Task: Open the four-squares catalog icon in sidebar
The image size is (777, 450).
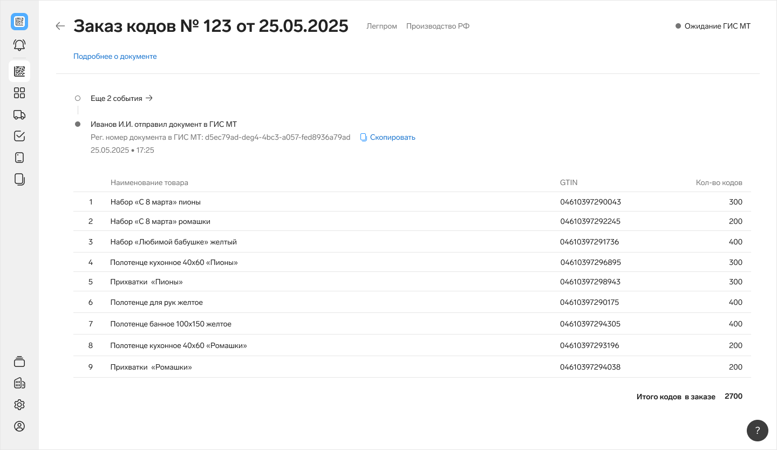Action: [x=19, y=93]
